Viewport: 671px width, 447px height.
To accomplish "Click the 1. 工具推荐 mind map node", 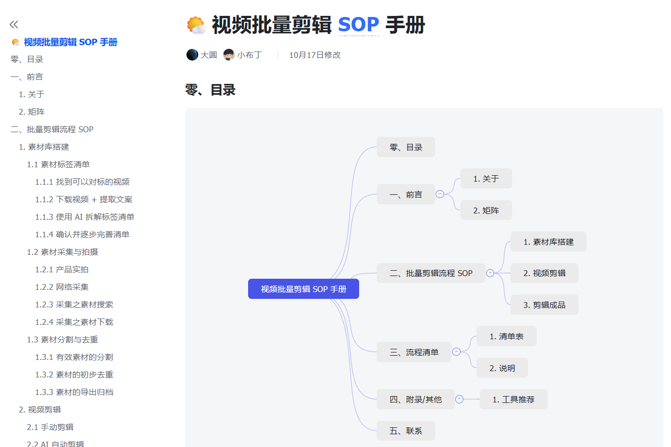I will [x=513, y=399].
